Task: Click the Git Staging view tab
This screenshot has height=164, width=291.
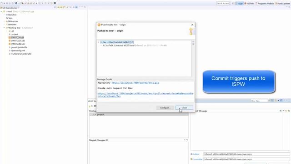Action: pyautogui.click(x=92, y=101)
